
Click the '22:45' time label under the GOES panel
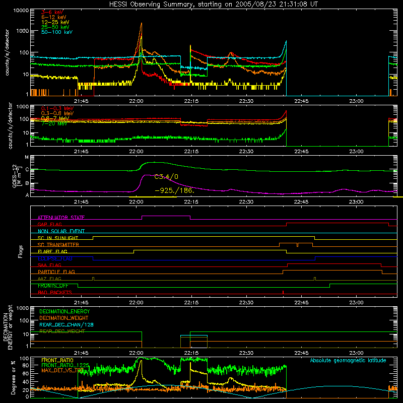coord(301,202)
